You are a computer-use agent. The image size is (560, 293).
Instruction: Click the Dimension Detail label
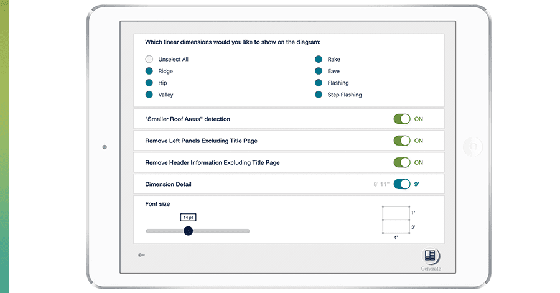tap(168, 184)
